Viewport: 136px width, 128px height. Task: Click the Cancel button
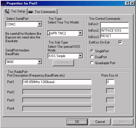click(x=100, y=122)
